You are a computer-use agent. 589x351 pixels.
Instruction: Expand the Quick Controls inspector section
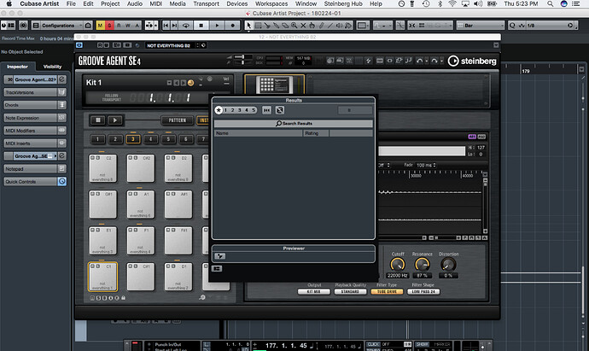[x=35, y=182]
